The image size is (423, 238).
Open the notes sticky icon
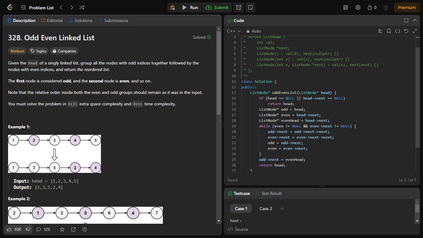tap(250, 7)
